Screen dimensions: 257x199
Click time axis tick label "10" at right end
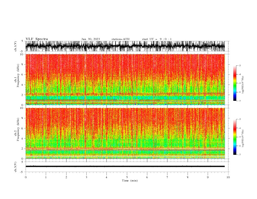click(228, 177)
